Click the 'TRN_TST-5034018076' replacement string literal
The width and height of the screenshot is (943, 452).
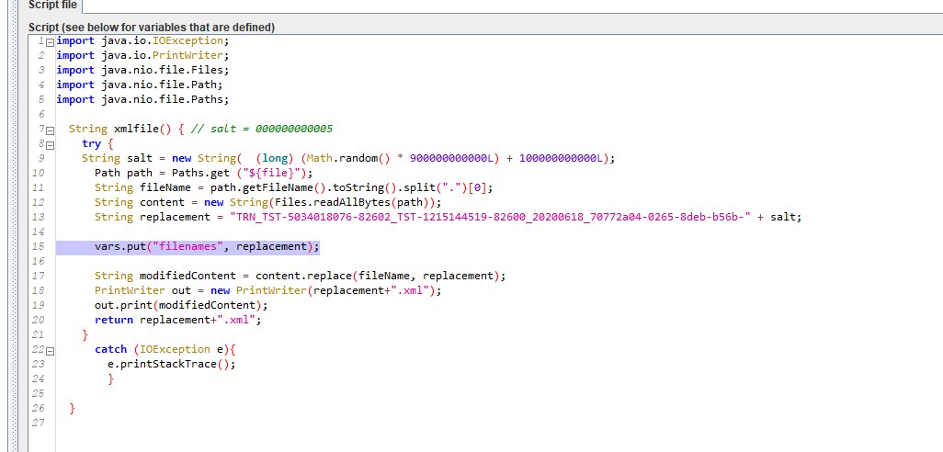point(491,217)
